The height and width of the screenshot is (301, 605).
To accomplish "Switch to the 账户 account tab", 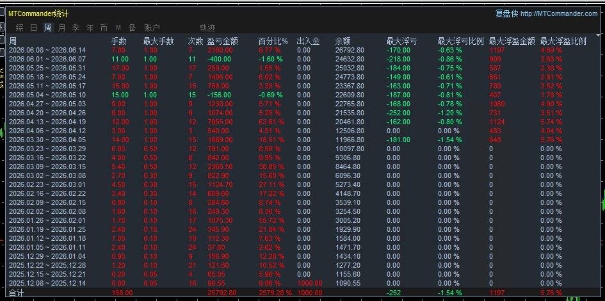I will pos(152,28).
